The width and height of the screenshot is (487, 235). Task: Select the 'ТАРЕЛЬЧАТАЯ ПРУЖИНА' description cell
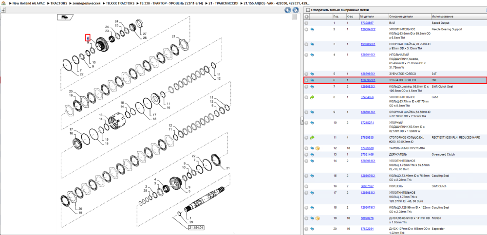407,148
